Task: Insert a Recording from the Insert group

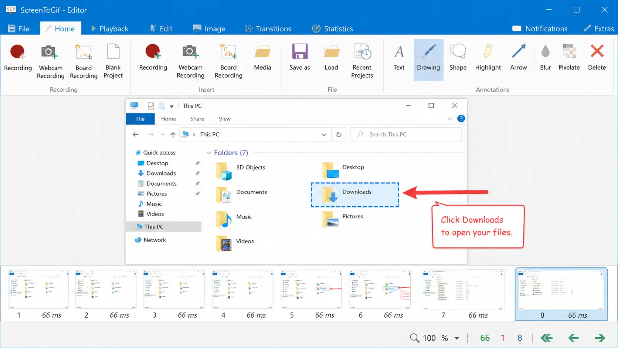Action: coord(153,58)
